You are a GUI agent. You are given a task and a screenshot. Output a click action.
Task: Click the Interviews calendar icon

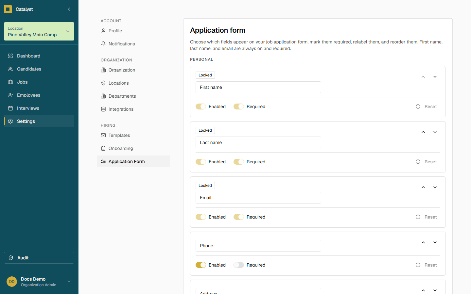[x=10, y=108]
